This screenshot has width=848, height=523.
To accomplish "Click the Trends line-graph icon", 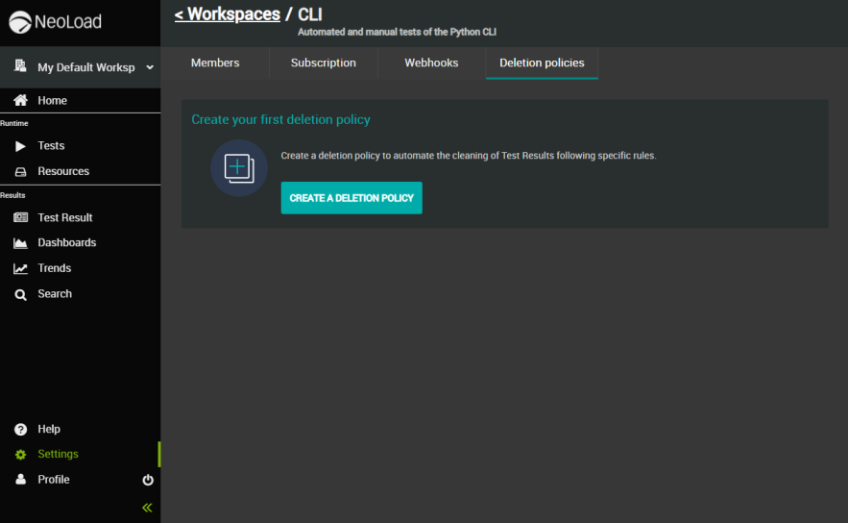I will coord(20,269).
